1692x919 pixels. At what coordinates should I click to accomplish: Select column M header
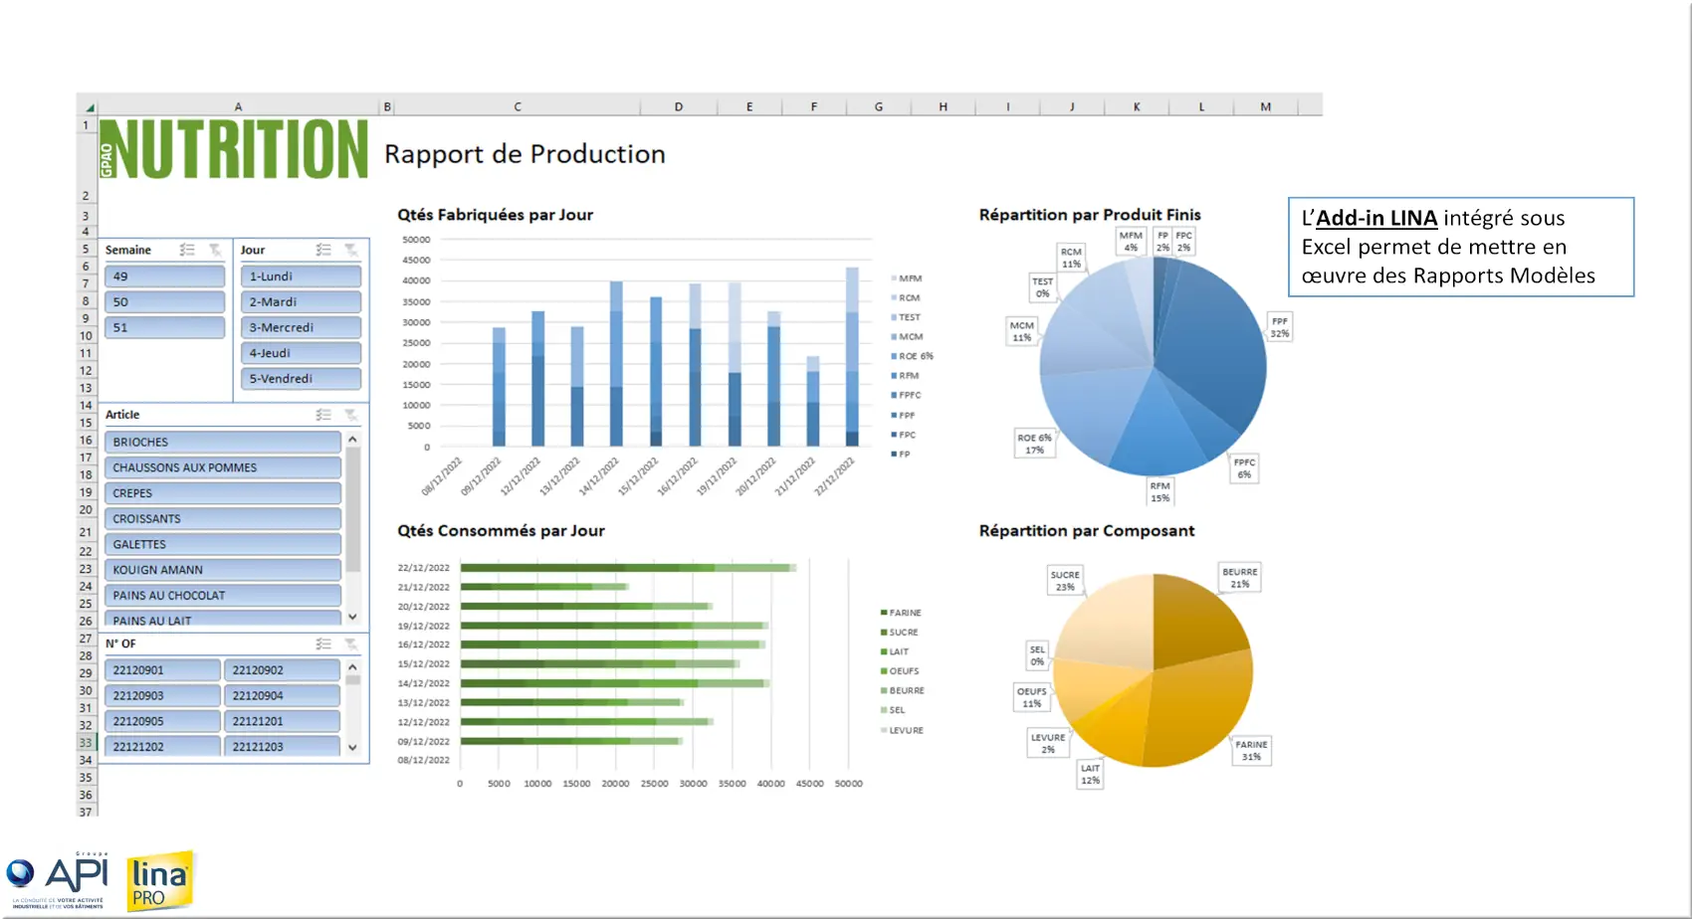[x=1266, y=106]
